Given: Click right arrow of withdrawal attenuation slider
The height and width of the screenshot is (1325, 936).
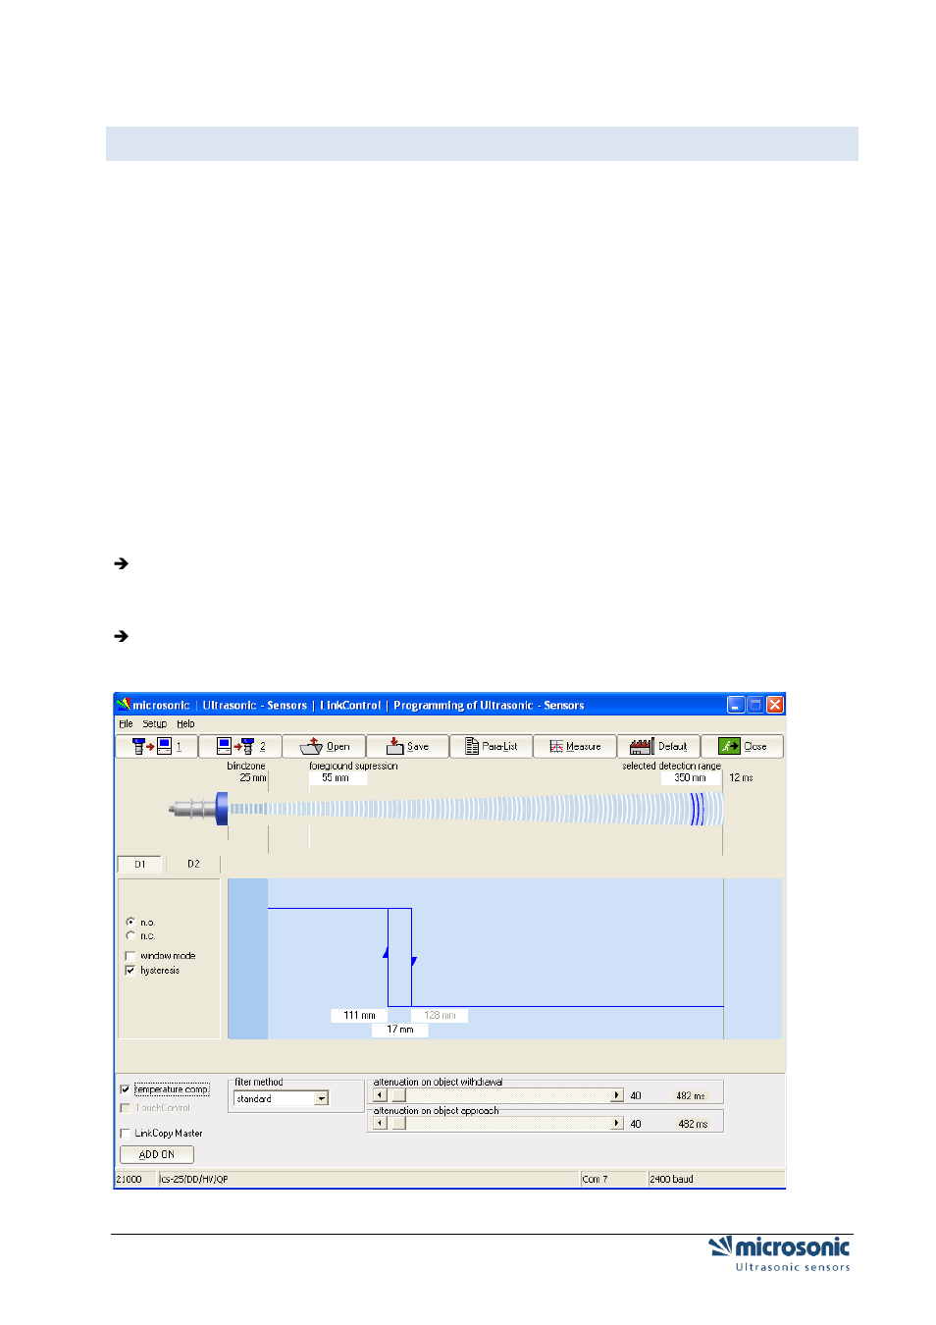Looking at the screenshot, I should [616, 1095].
